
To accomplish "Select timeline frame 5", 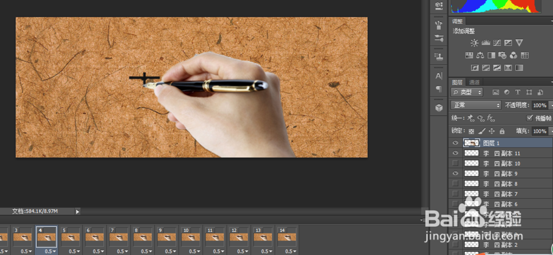I will click(71, 237).
